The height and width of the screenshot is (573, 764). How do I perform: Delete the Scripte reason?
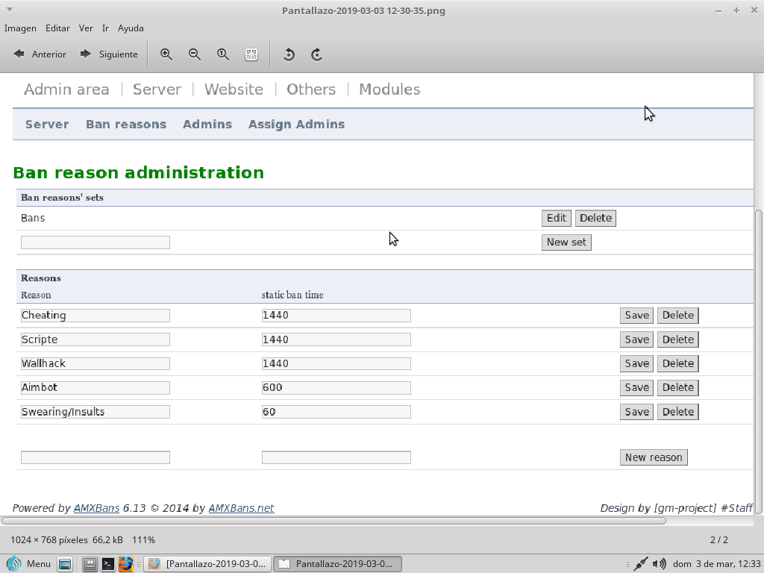(677, 339)
